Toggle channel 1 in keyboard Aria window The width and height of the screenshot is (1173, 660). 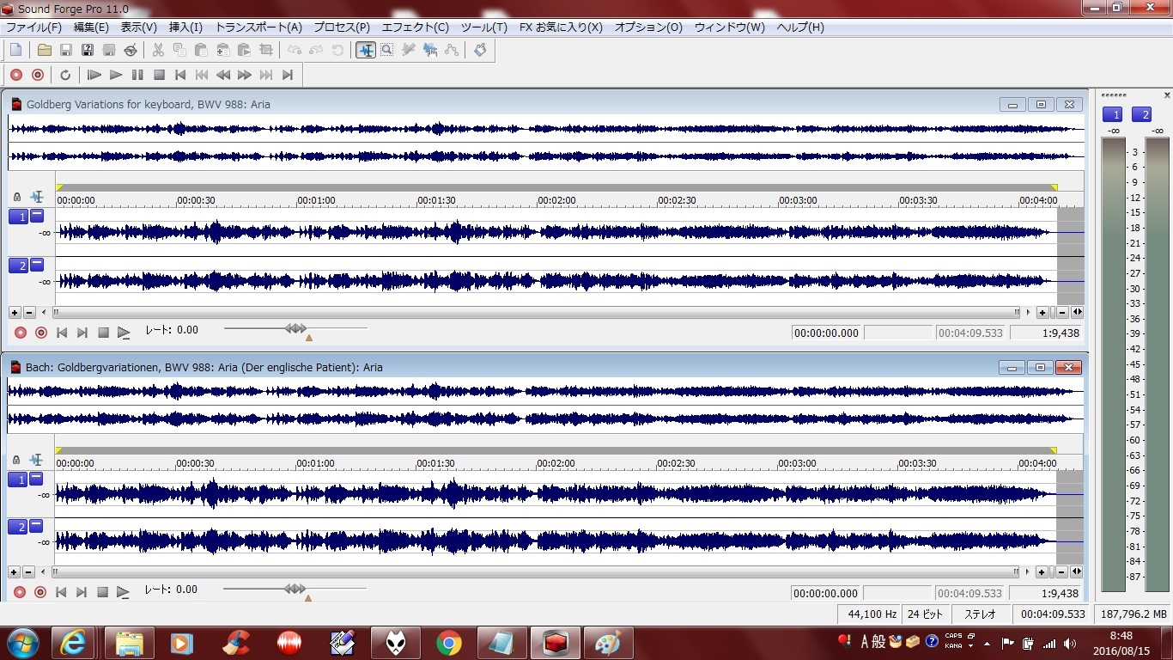click(18, 217)
